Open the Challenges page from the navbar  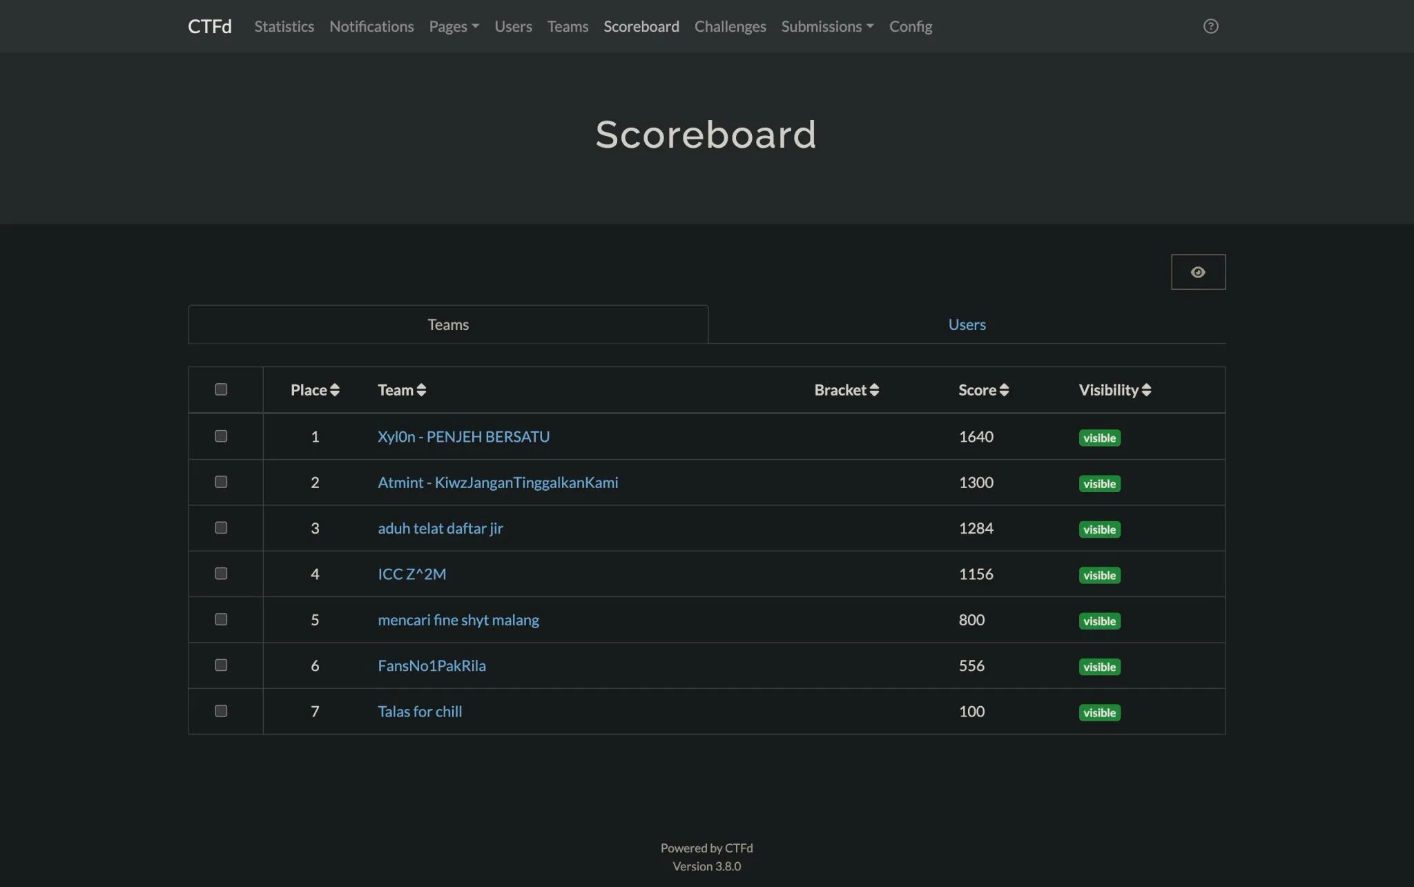730,26
